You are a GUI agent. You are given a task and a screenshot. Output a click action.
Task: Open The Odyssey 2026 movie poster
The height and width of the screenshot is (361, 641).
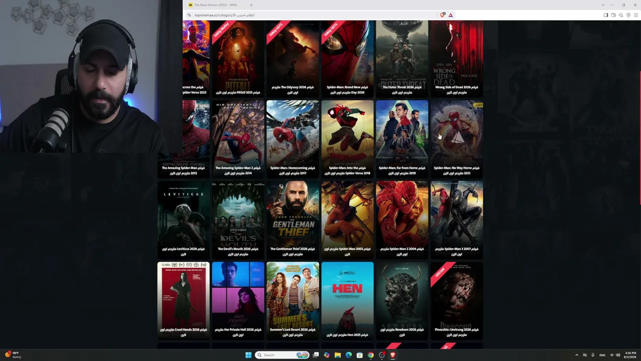(292, 58)
